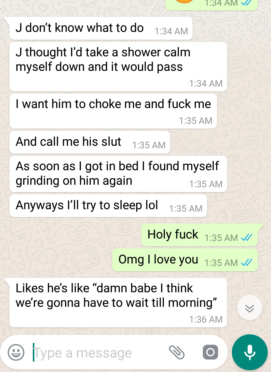This screenshot has width=271, height=372.
Task: Select the "J don't know what to do" message
Action: pyautogui.click(x=101, y=28)
